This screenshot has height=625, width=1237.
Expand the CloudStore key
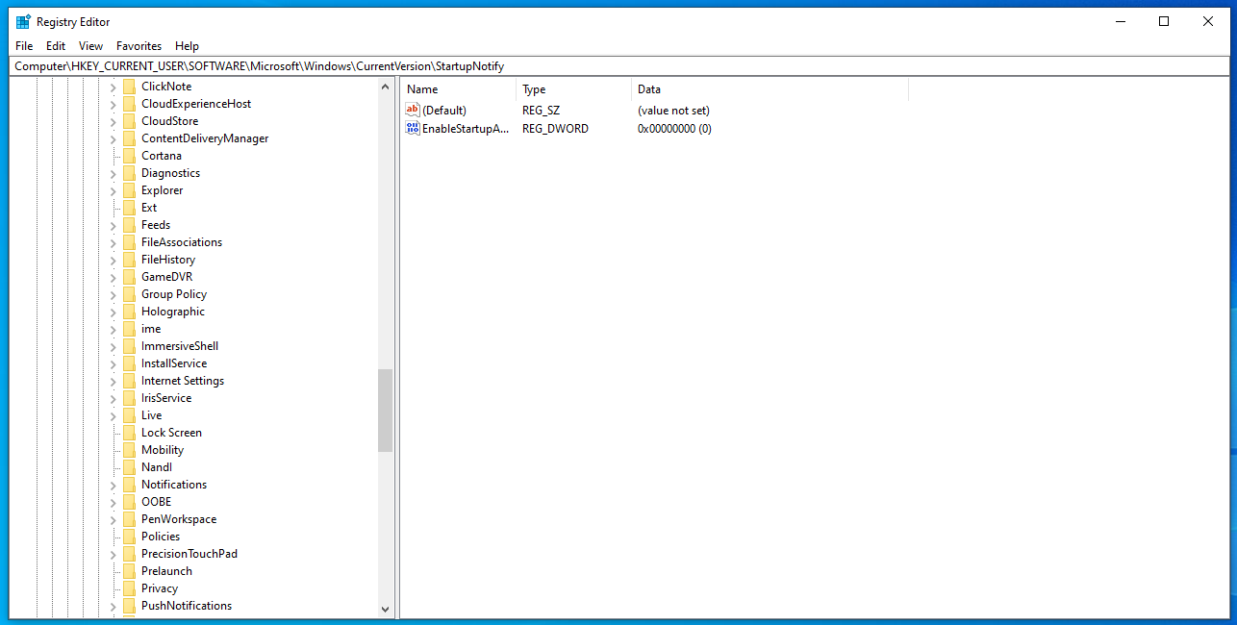point(113,121)
